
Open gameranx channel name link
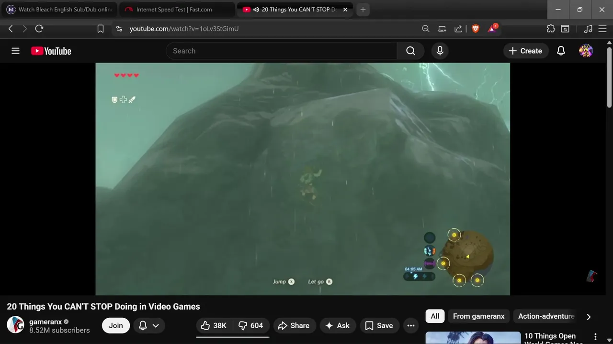pyautogui.click(x=45, y=322)
